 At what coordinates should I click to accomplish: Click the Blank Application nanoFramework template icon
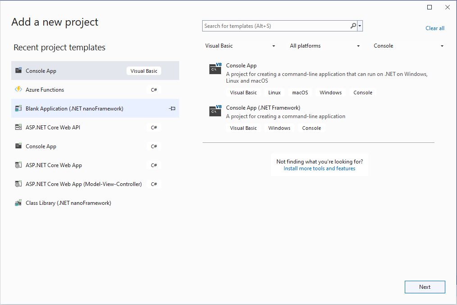tap(18, 109)
